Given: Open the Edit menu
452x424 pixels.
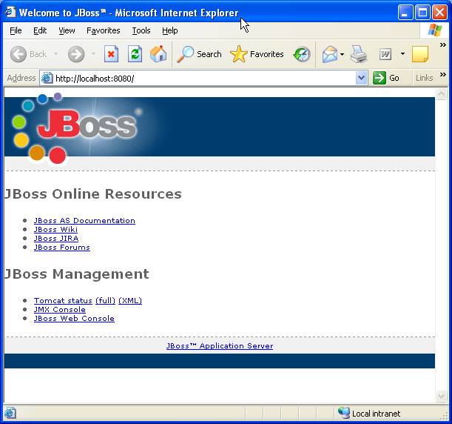Looking at the screenshot, I should click(40, 30).
